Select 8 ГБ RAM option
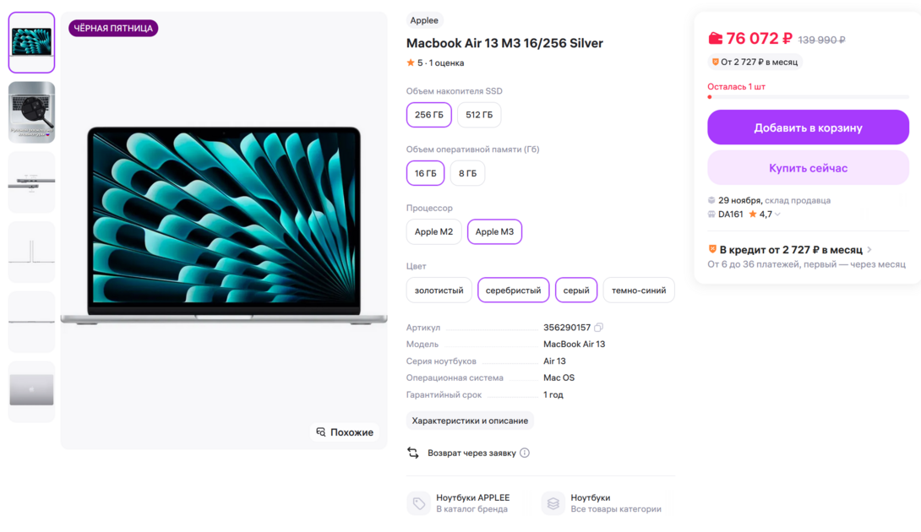The width and height of the screenshot is (921, 532). pyautogui.click(x=467, y=173)
